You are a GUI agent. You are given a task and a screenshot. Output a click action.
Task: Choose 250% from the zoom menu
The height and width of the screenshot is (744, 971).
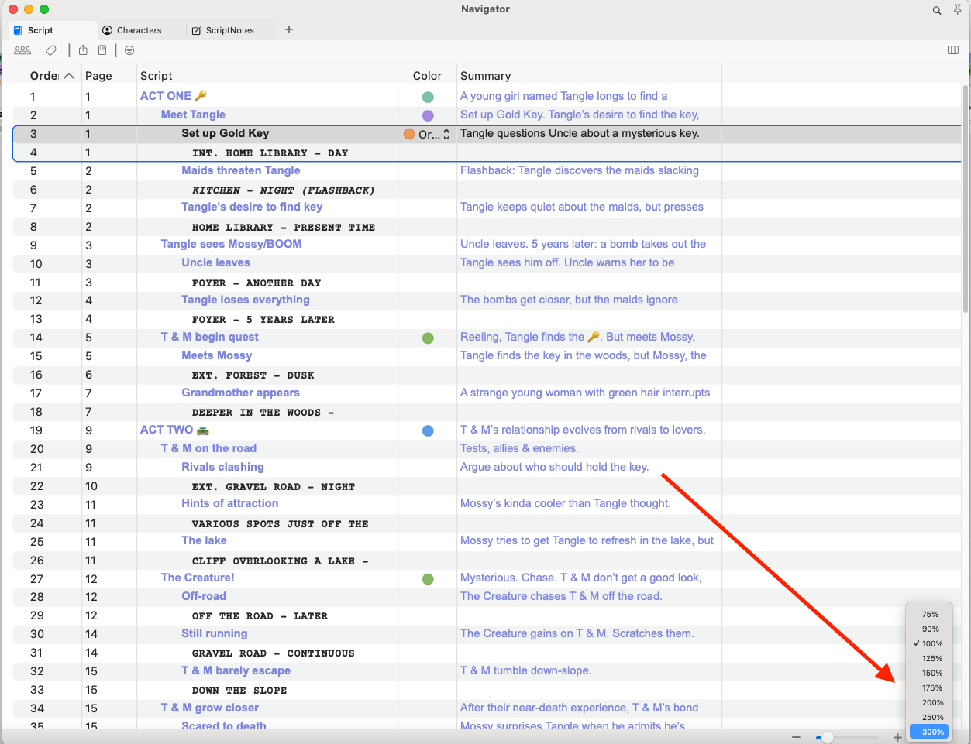point(930,718)
